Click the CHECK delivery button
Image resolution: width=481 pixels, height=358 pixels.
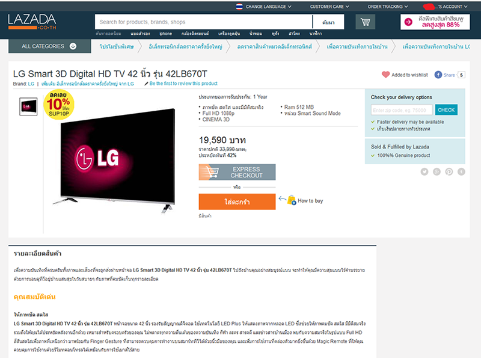446,110
